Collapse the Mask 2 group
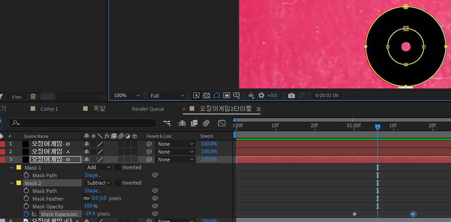Viewport: 451px width, 222px height. [x=12, y=183]
